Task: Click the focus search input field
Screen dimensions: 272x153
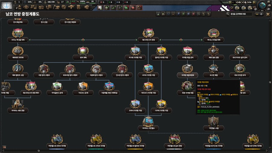Action: (241, 14)
